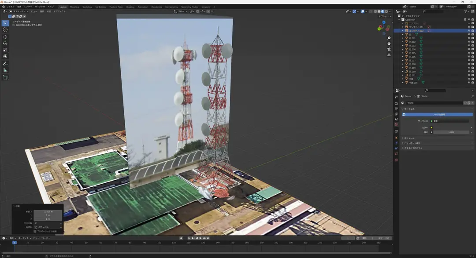476x258 pixels.
Task: Open the transform orientation dropdown in the header
Action: [181, 11]
